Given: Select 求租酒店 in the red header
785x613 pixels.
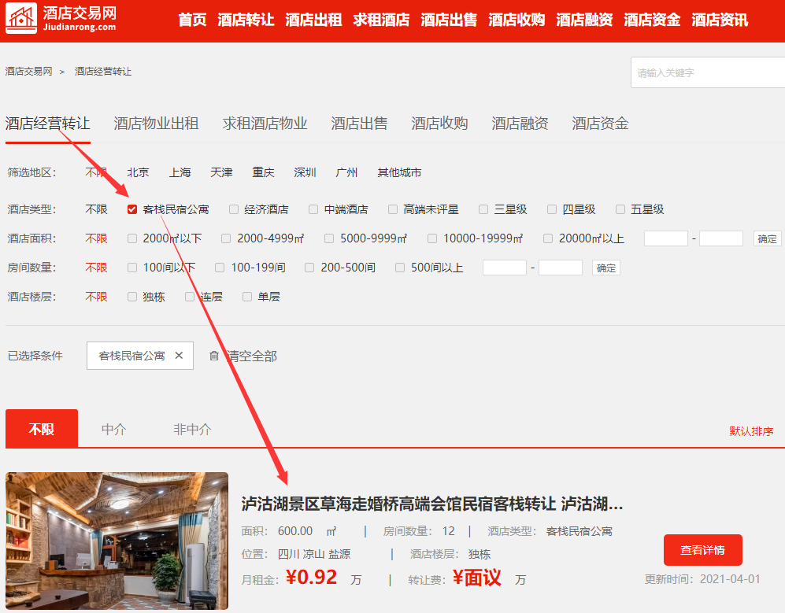Looking at the screenshot, I should coord(381,20).
